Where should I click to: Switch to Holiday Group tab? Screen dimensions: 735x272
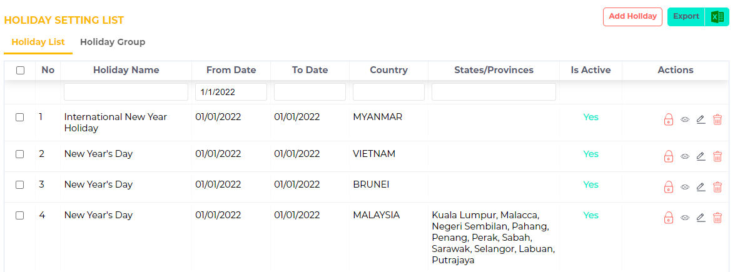[x=113, y=43]
